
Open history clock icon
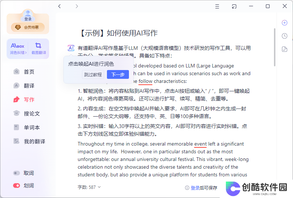coord(285,36)
